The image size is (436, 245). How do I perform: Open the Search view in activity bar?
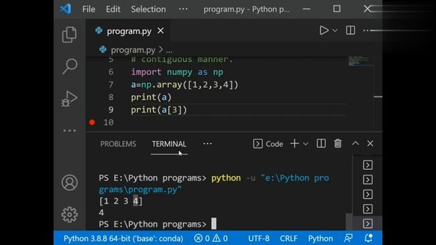pos(69,66)
